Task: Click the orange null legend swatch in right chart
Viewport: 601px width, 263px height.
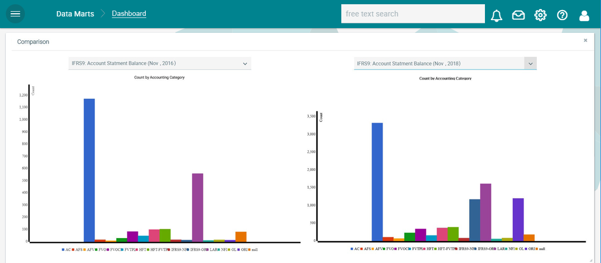Action: point(537,248)
